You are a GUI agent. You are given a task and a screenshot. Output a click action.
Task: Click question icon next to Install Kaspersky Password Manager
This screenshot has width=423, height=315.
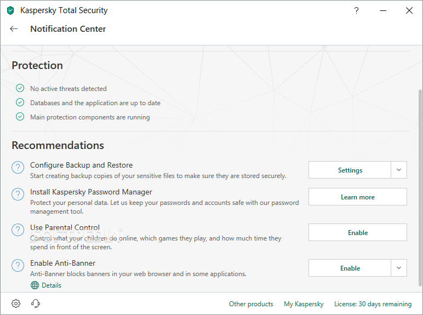pos(18,194)
